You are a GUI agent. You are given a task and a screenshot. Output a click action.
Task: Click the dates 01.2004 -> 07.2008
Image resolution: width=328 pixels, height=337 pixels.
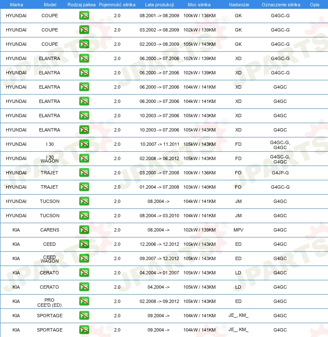pyautogui.click(x=159, y=187)
